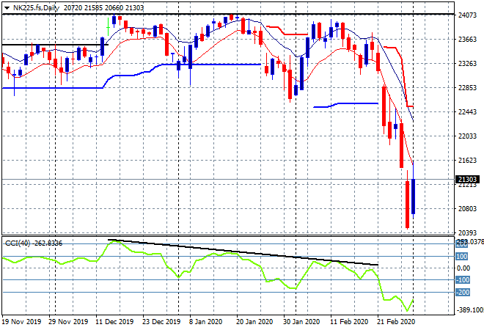Viewport: 484px width, 330px height.
Task: Click the 21 Feb 2020 date label
Action: (396, 322)
